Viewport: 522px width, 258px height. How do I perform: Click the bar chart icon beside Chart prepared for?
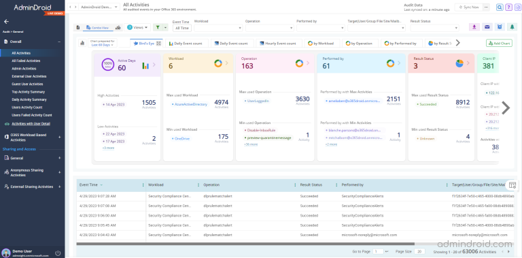82,43
